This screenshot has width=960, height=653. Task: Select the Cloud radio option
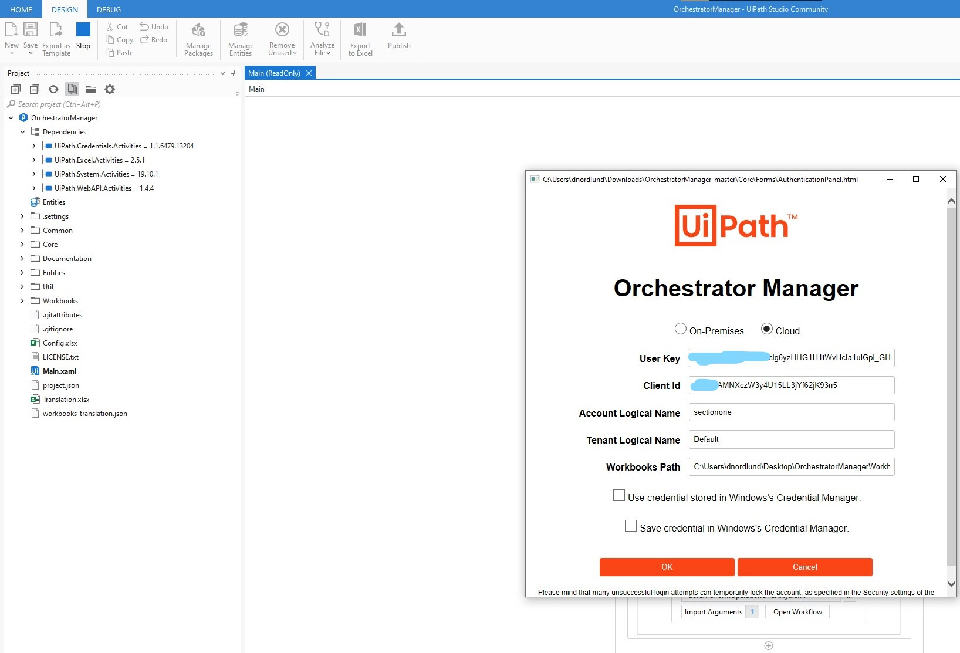(x=767, y=329)
